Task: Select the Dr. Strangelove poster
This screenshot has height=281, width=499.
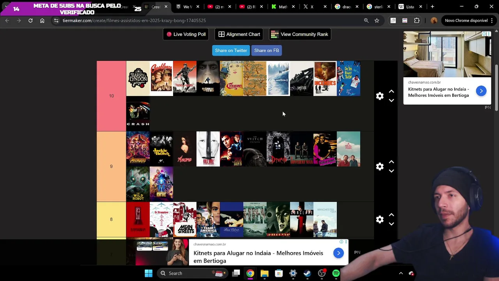Action: point(161,219)
